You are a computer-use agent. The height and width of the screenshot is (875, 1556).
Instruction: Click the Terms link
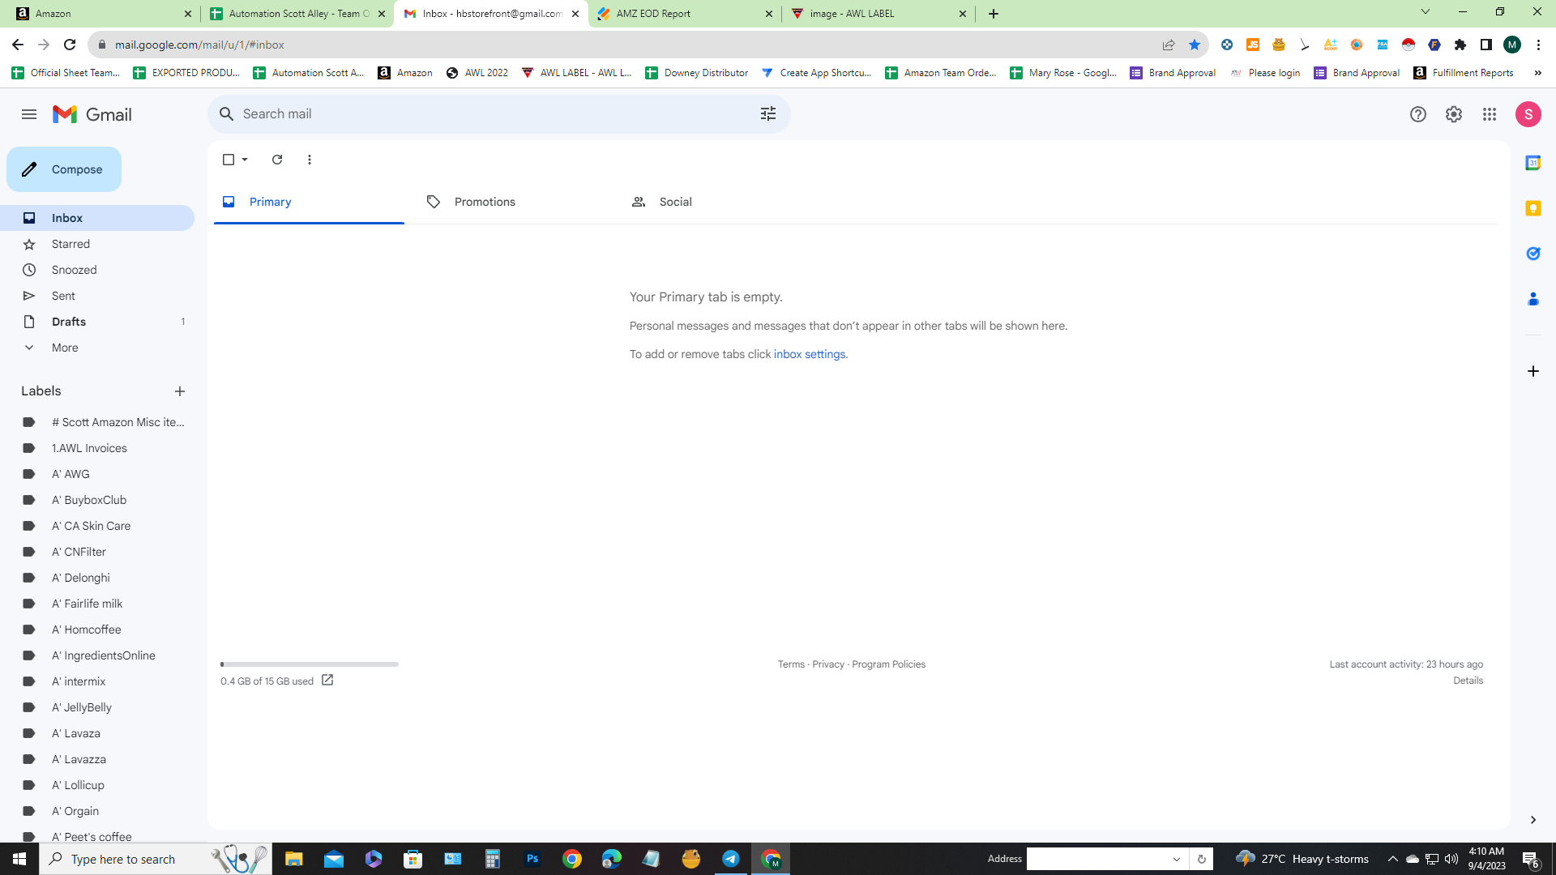(x=791, y=664)
